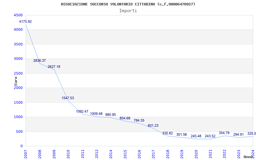
Task: Select the 335.82 data label
Action: [167, 133]
